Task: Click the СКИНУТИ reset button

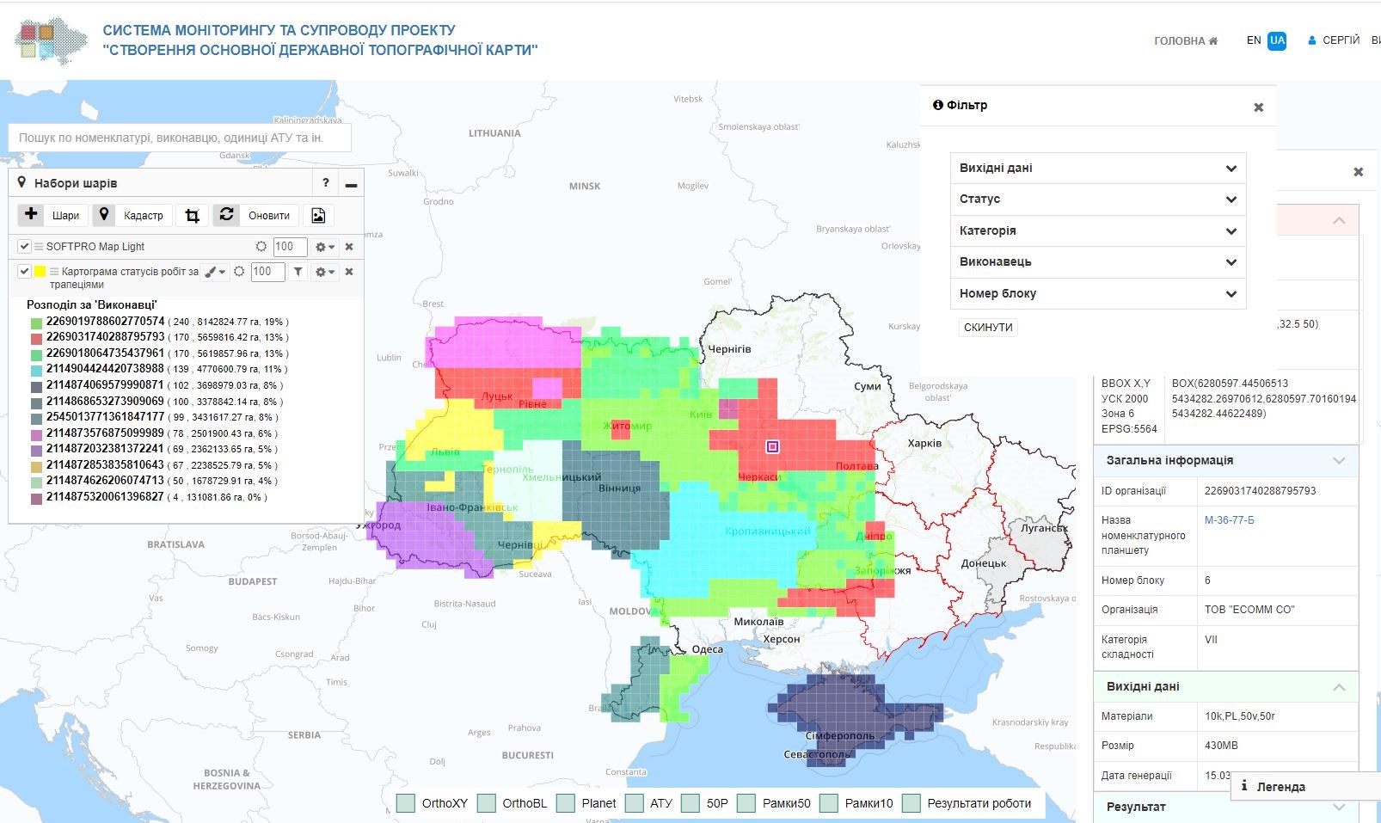Action: point(988,328)
